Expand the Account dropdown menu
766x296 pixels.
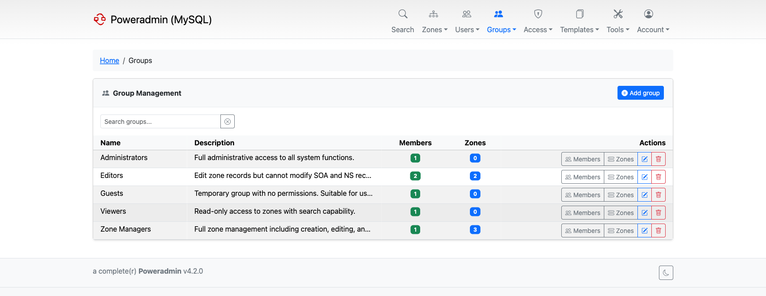pos(653,21)
